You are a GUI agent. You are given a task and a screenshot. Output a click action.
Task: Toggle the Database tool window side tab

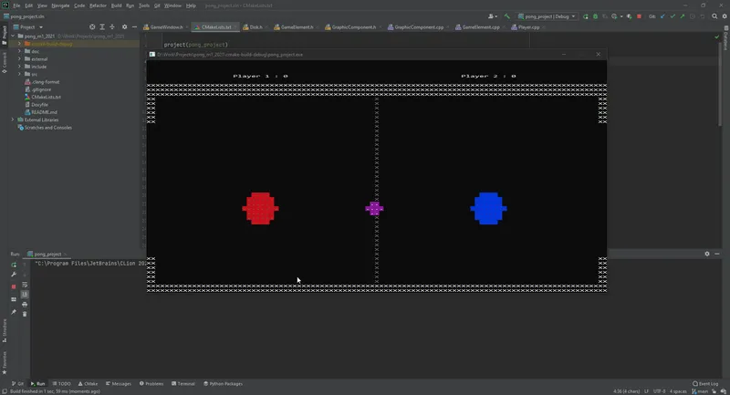[725, 38]
